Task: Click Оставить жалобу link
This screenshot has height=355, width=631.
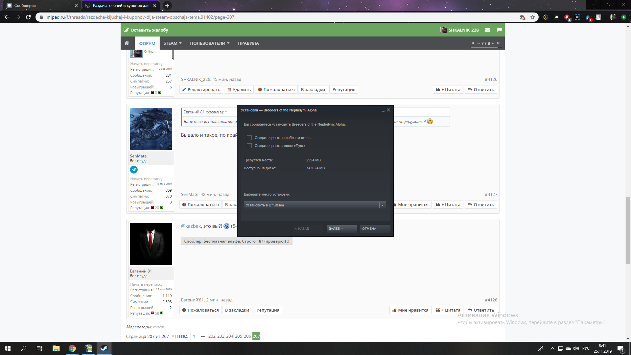Action: (146, 30)
